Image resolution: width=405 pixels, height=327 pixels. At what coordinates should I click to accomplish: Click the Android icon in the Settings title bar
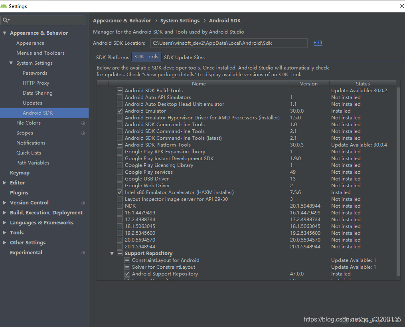click(4, 6)
